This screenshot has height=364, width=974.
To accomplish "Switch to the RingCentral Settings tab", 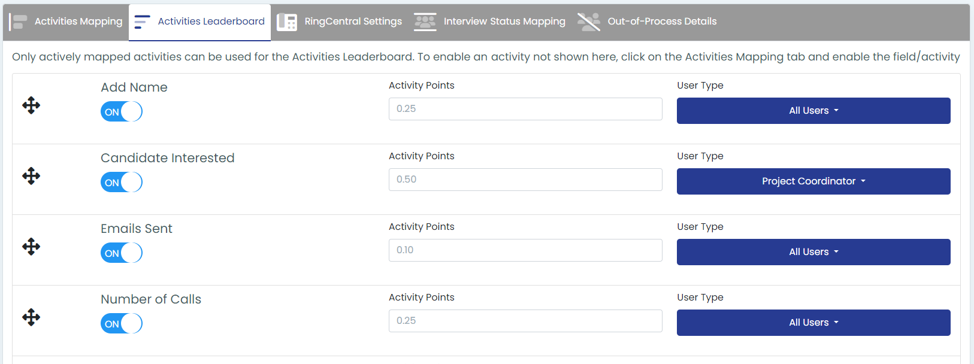I will tap(340, 22).
